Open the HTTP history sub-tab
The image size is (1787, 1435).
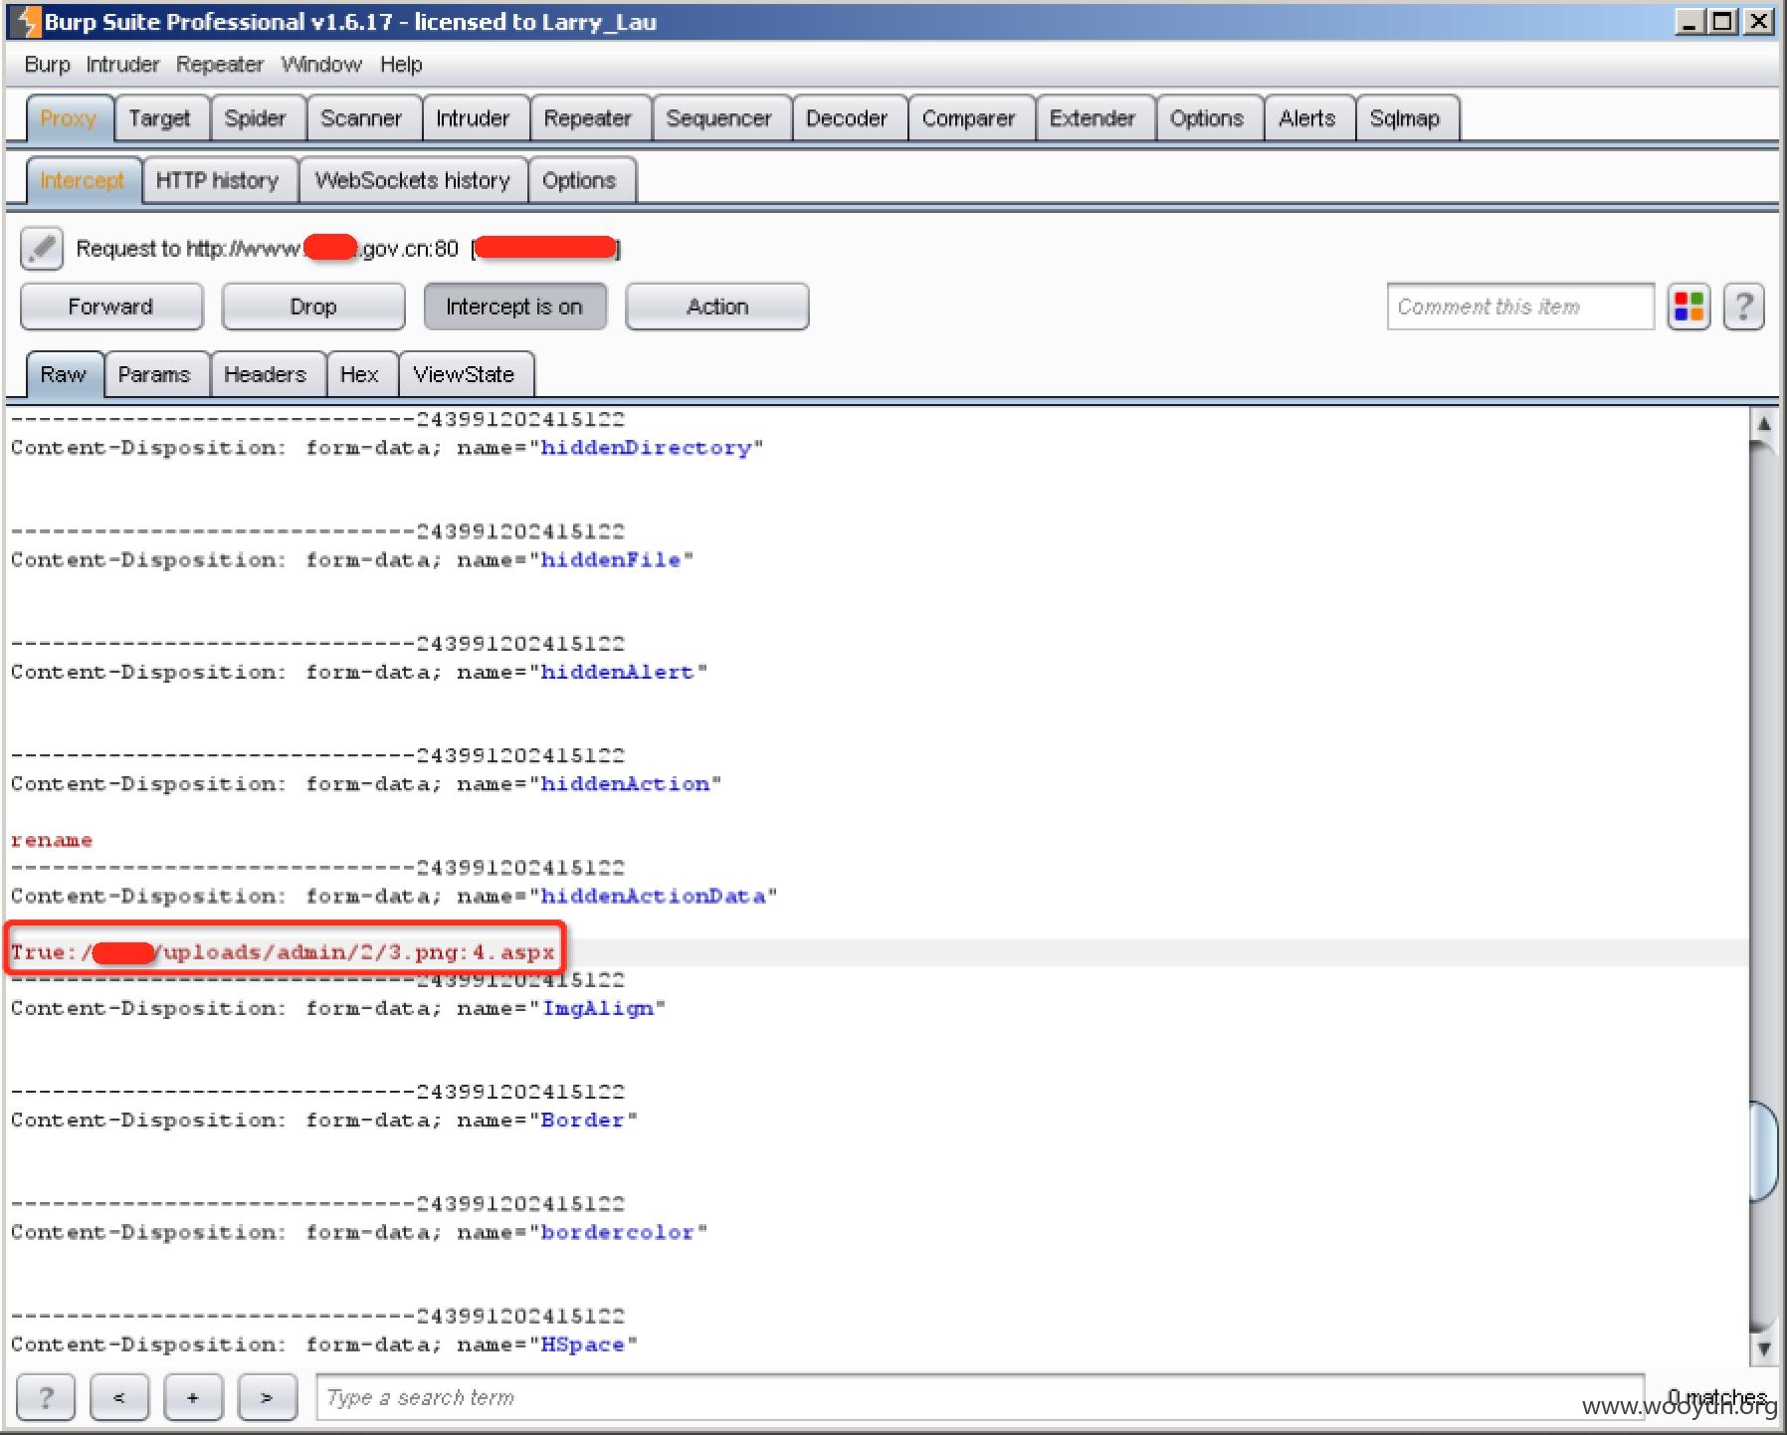click(x=218, y=180)
